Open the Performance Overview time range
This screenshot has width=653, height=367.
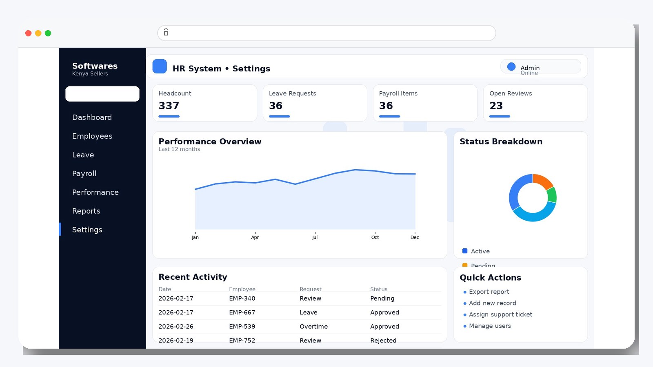(179, 149)
